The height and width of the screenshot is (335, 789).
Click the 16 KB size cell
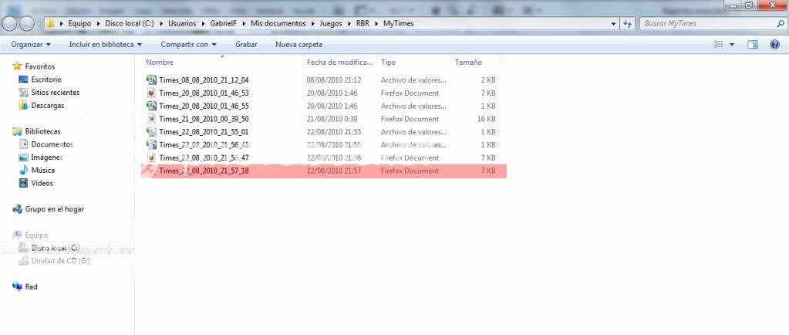pyautogui.click(x=487, y=119)
